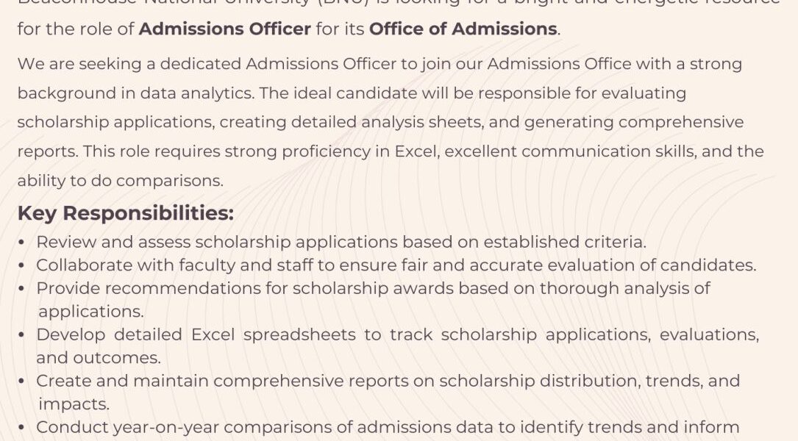The width and height of the screenshot is (798, 441).
Task: Click the bold "Office of Admissions" text
Action: [463, 29]
